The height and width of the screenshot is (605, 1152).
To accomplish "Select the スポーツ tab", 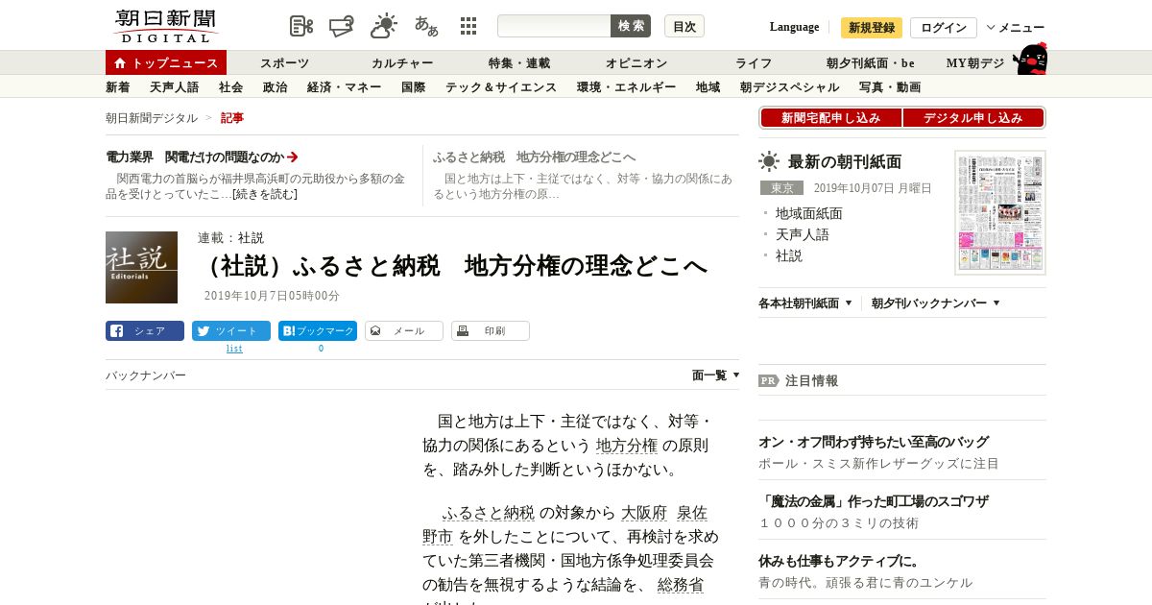I will pyautogui.click(x=284, y=63).
